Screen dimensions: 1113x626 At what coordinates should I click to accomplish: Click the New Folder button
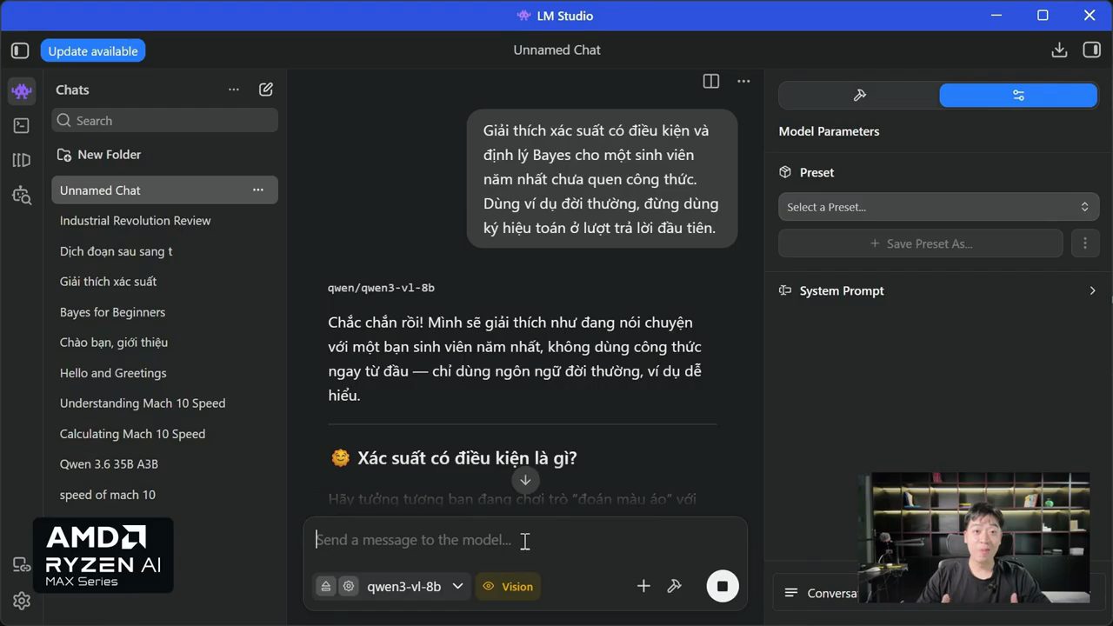click(x=99, y=155)
